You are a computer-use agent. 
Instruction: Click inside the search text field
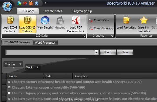pos(50,52)
